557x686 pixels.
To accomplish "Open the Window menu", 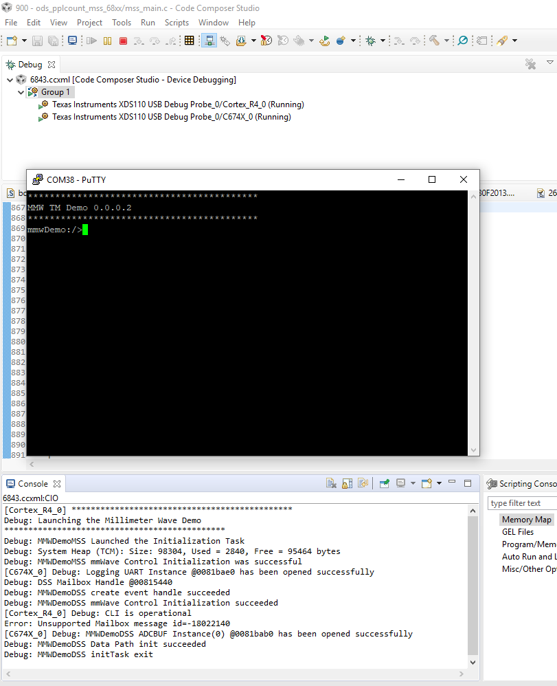I will (214, 23).
